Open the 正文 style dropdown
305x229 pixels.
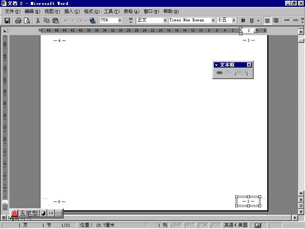point(165,20)
